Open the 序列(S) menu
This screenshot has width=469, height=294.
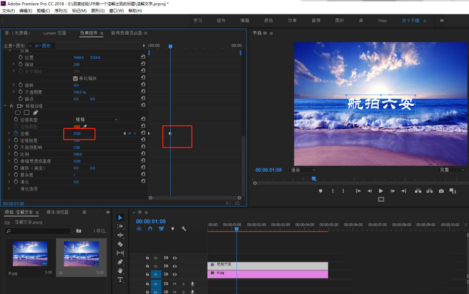61,11
